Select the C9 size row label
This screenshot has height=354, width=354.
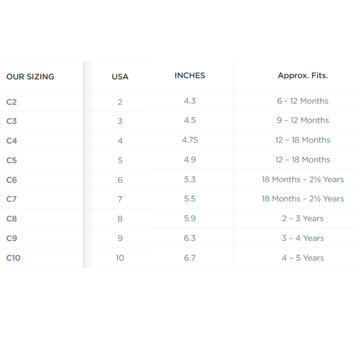point(12,239)
